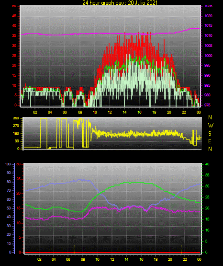This screenshot has height=266, width=223.
Task: Click the green temperature line peak at 15 hours
Action: (x=134, y=183)
